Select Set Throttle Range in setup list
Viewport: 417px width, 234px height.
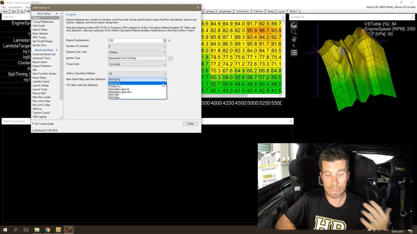pyautogui.click(x=43, y=42)
